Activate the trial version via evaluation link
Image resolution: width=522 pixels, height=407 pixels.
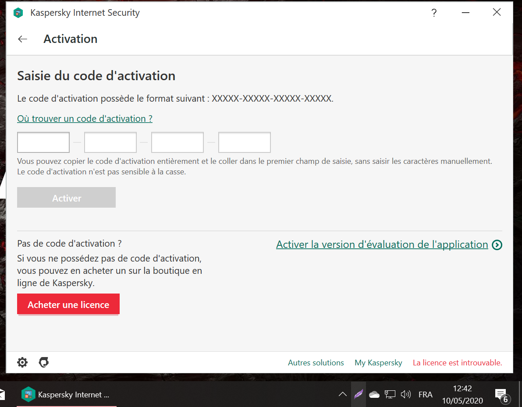[382, 244]
